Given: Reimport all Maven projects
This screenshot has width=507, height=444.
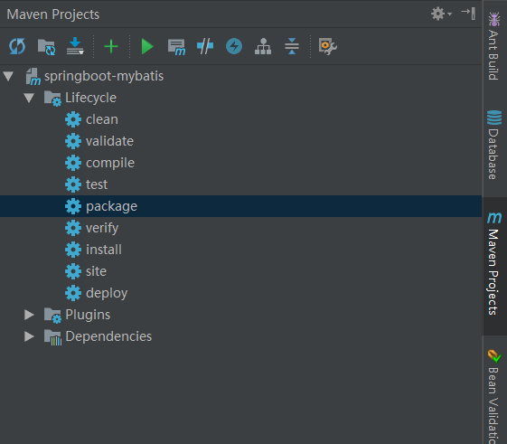Looking at the screenshot, I should pos(17,46).
